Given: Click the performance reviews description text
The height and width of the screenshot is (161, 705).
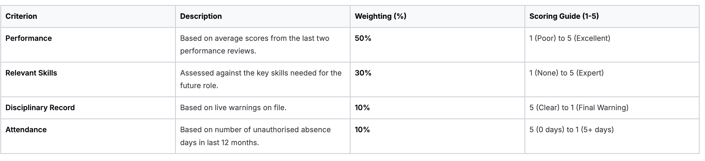Looking at the screenshot, I should click(255, 45).
